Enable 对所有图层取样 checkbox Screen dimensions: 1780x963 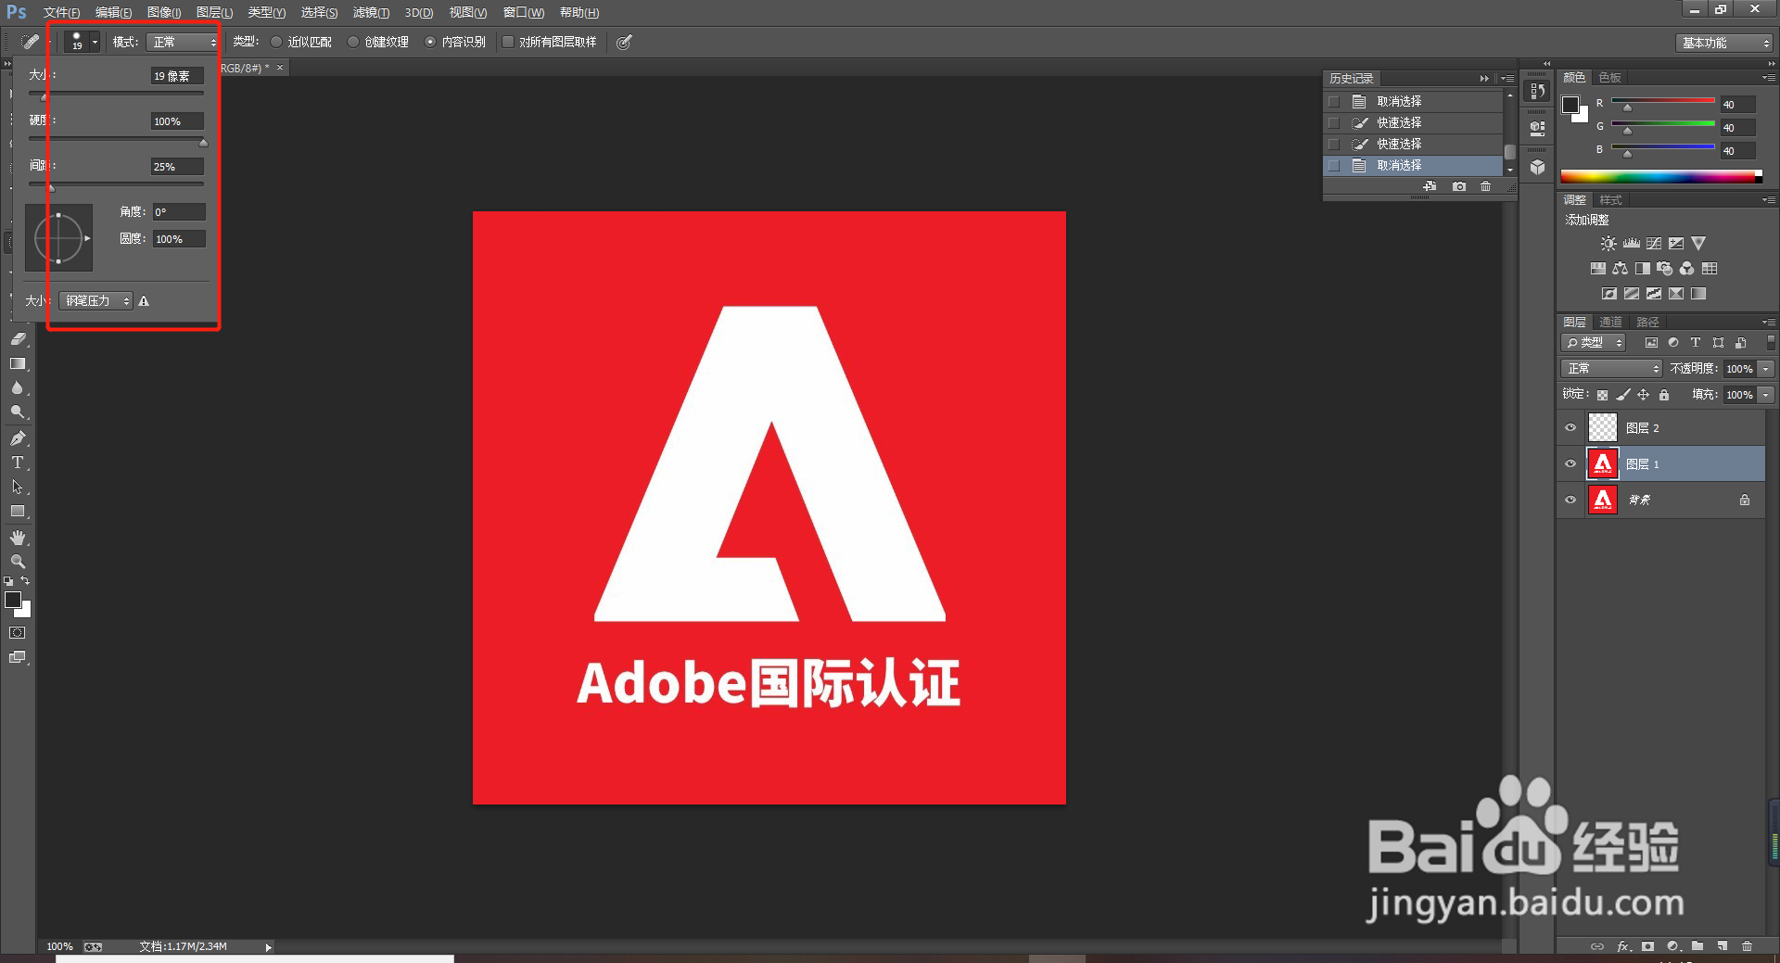coord(508,42)
